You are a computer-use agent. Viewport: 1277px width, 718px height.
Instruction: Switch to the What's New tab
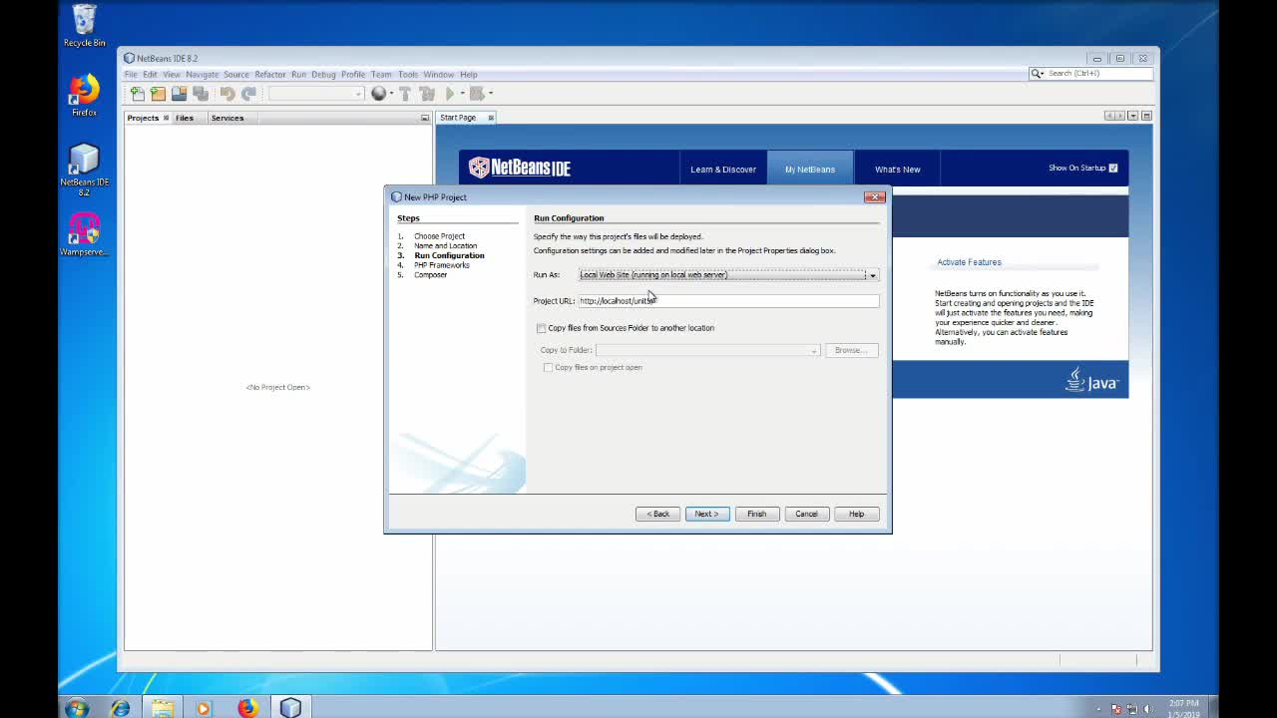click(896, 169)
